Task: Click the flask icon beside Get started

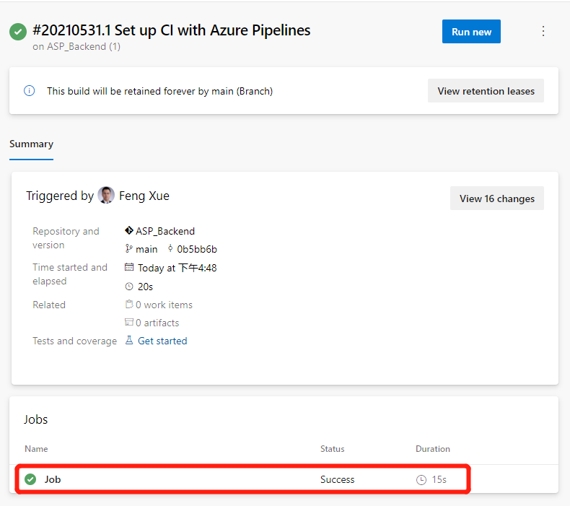Action: 129,341
